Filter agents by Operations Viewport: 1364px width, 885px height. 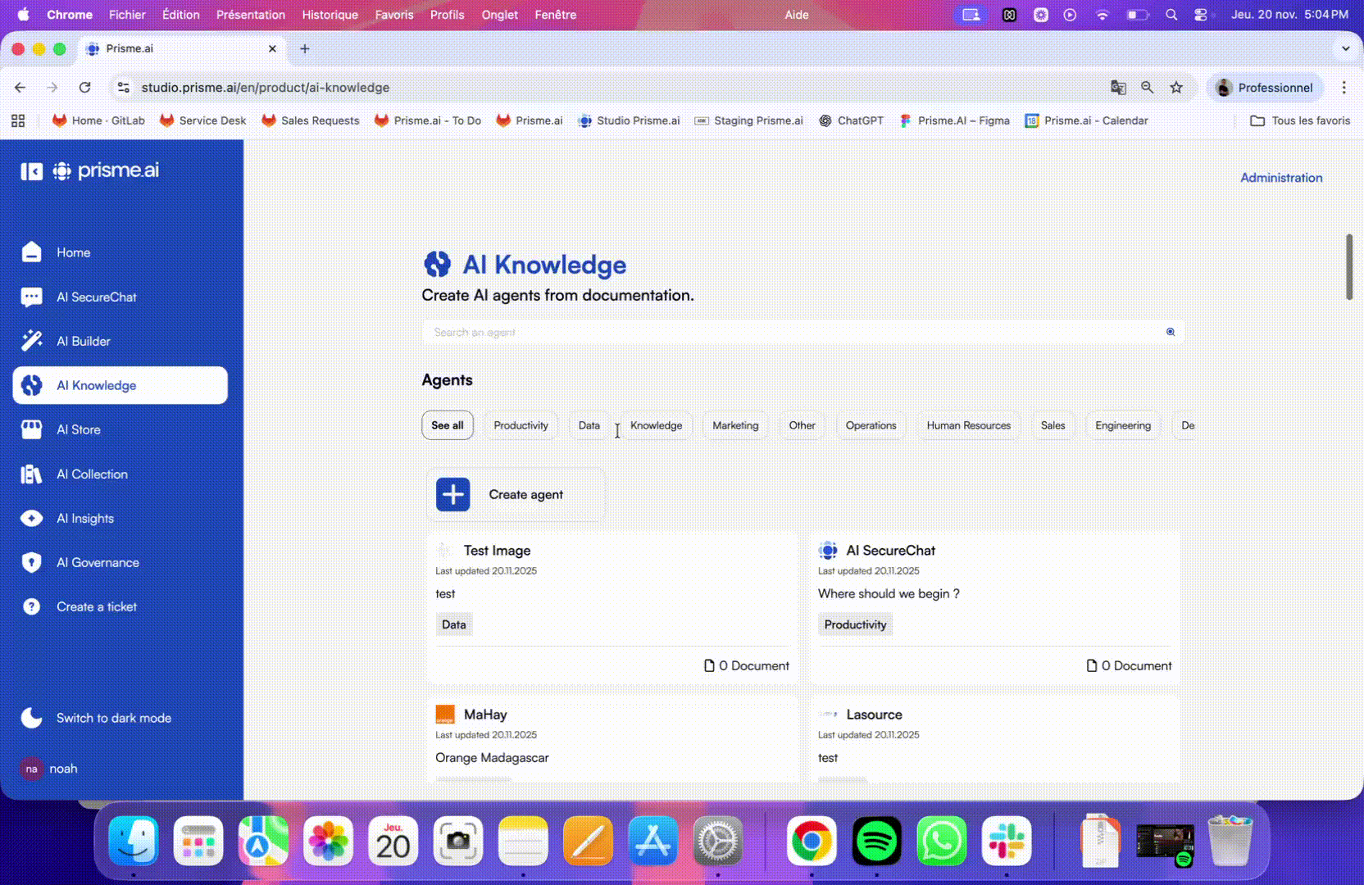[x=871, y=425]
